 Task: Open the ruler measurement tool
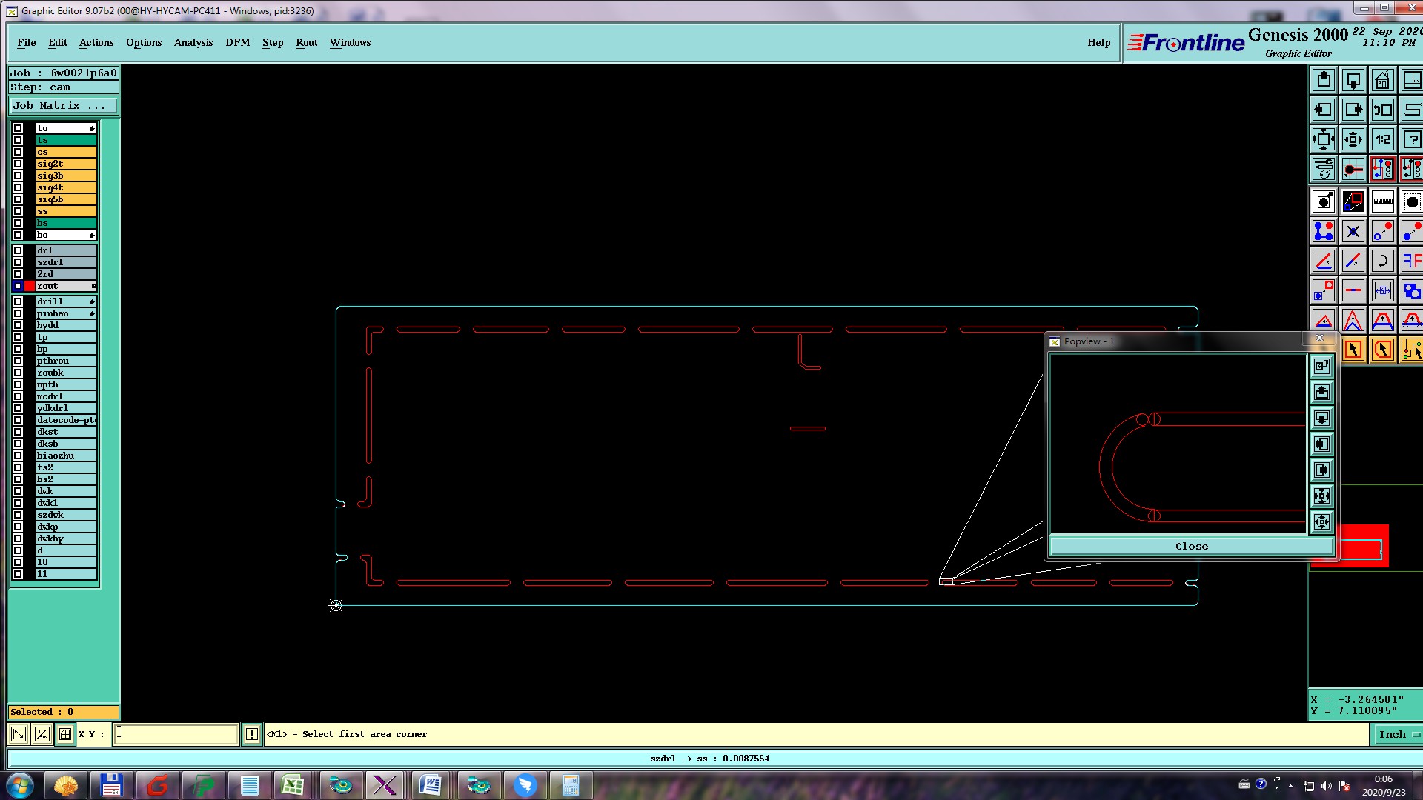pyautogui.click(x=1382, y=201)
